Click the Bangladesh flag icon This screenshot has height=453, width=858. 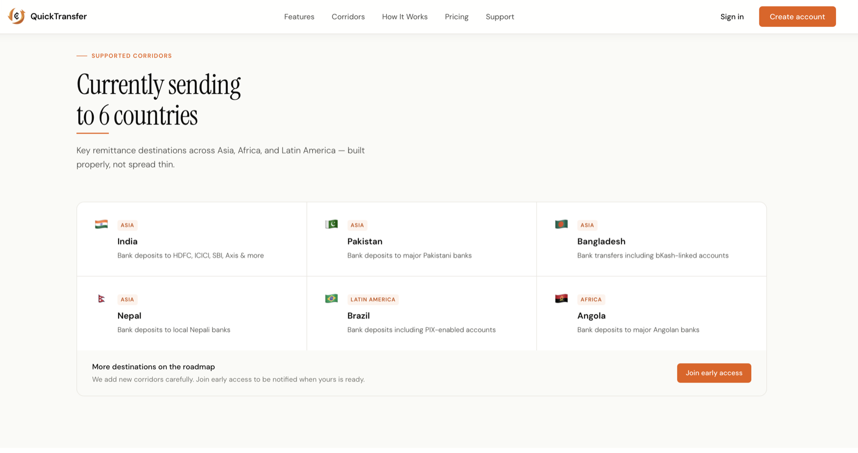pos(561,224)
